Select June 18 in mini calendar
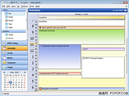 [x=11, y=85]
